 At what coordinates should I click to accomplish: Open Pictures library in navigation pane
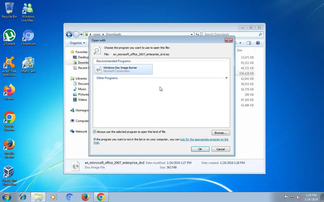(x=80, y=94)
